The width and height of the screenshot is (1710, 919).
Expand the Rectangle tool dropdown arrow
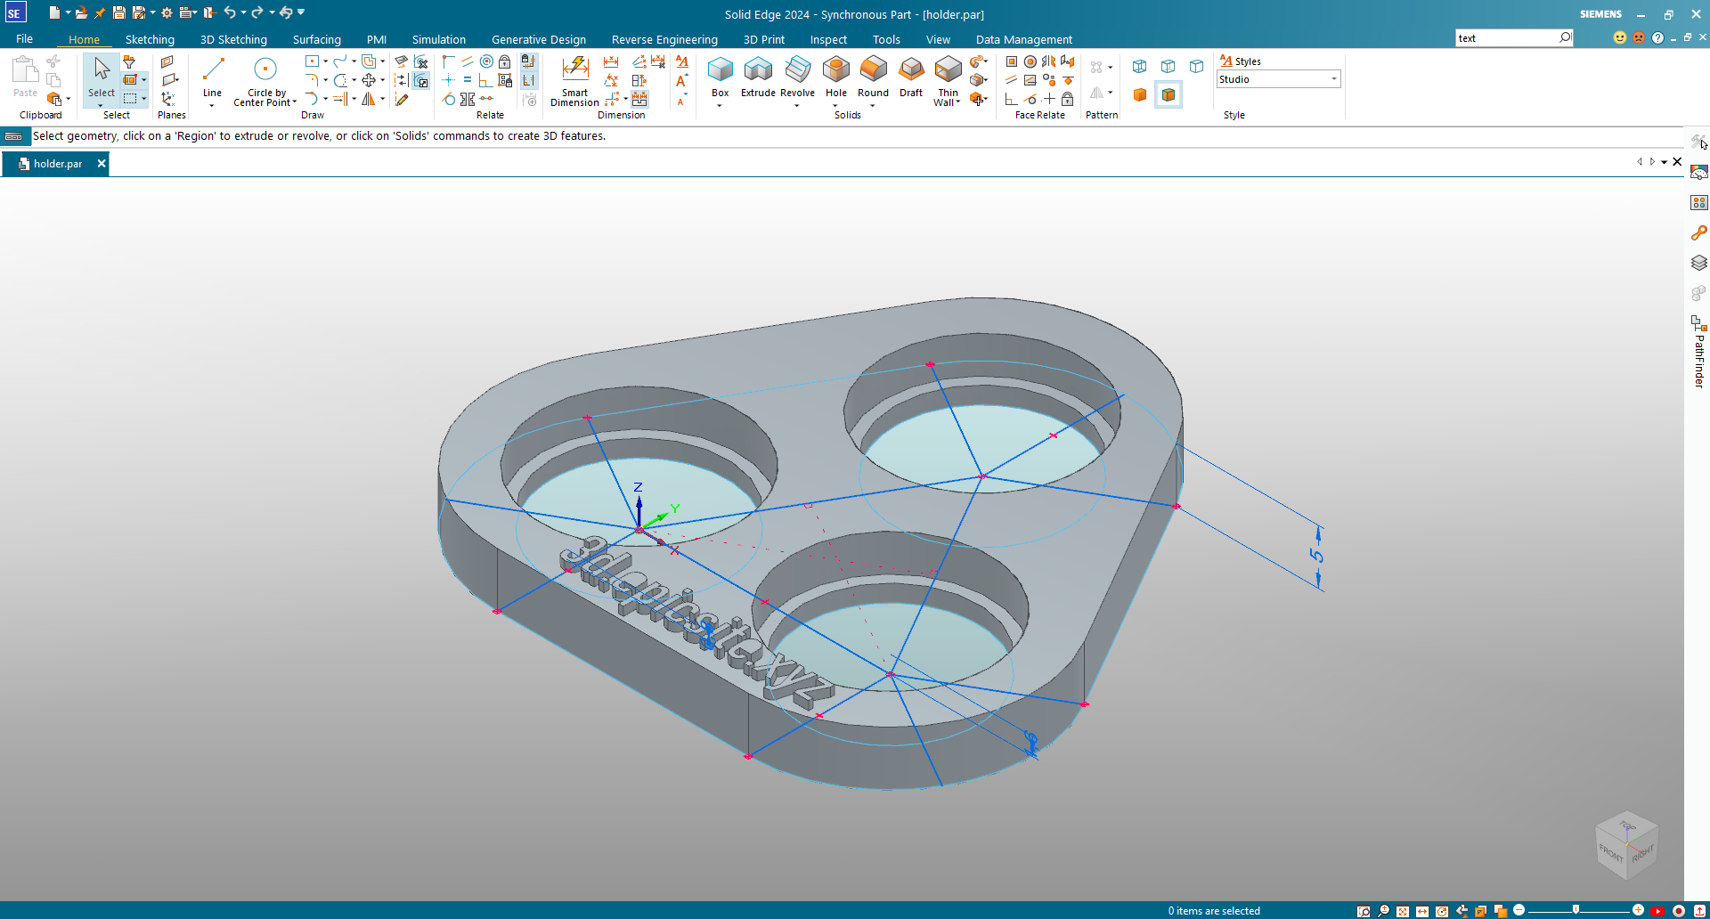pos(326,61)
